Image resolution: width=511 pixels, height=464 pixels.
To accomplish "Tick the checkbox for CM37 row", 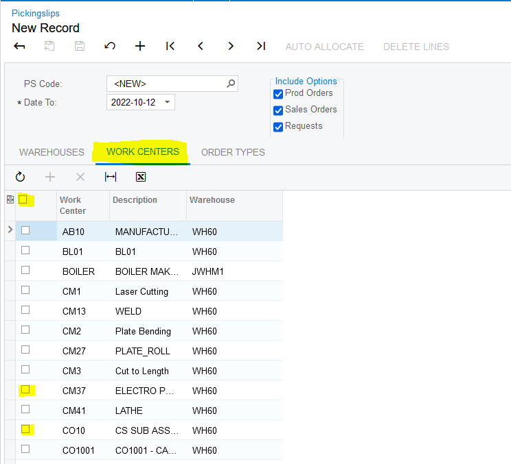I will tap(25, 390).
